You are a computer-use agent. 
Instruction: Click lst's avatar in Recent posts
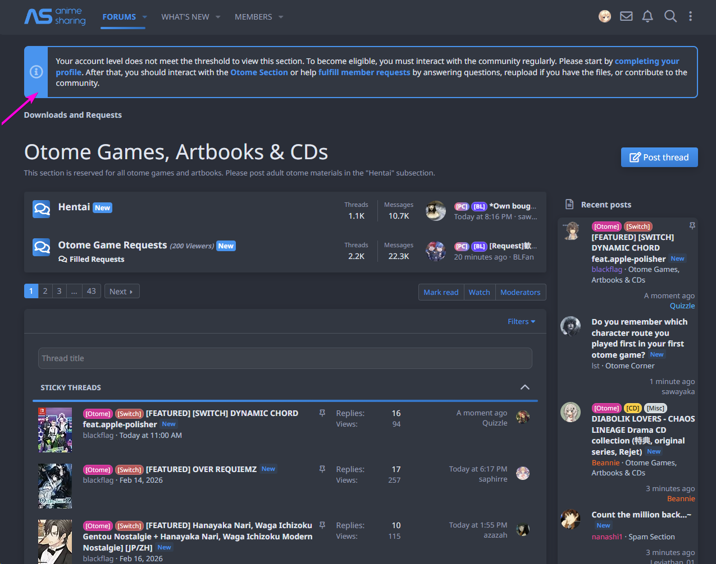pos(571,326)
